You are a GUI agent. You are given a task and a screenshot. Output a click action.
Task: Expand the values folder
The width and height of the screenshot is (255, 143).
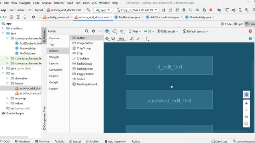[x=7, y=103]
